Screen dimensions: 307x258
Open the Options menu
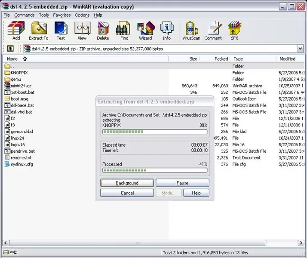click(82, 15)
